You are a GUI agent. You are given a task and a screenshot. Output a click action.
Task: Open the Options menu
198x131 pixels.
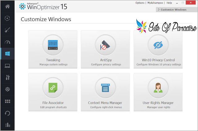point(140,3)
